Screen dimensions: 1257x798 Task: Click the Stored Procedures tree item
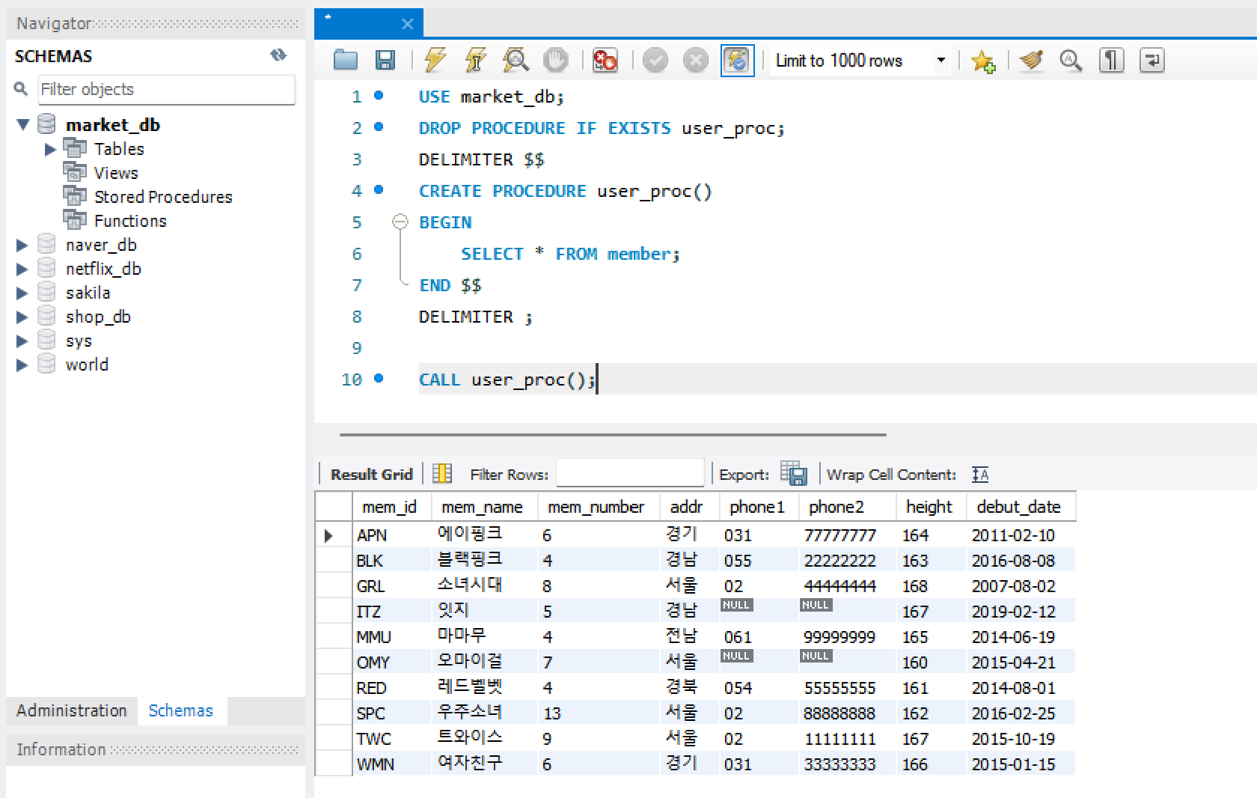point(163,197)
